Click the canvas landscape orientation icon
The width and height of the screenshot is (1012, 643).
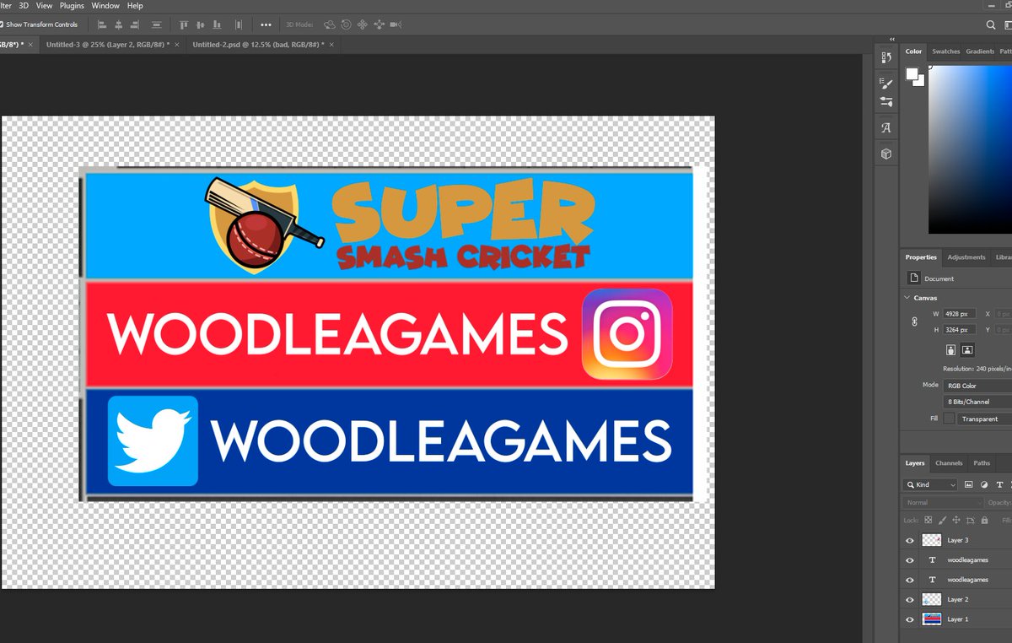(x=967, y=349)
